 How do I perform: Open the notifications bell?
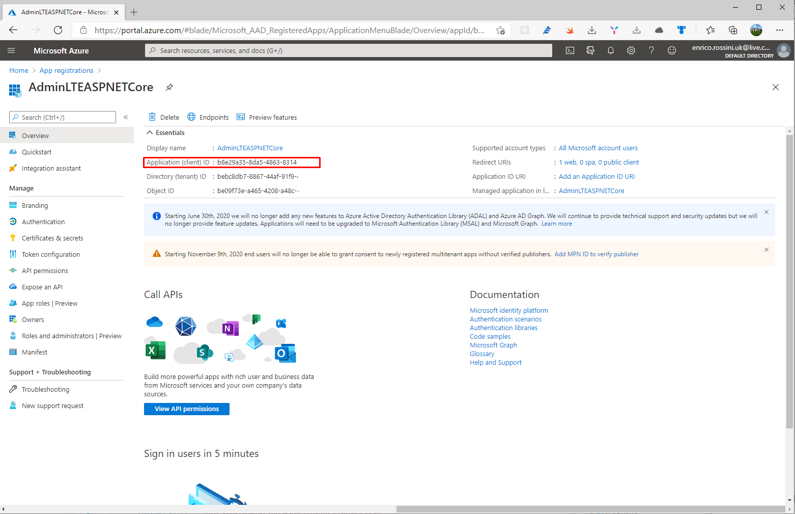(611, 50)
